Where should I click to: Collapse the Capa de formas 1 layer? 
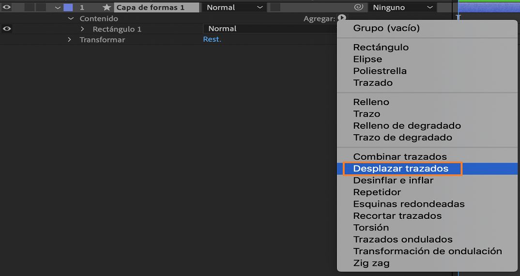(x=58, y=8)
